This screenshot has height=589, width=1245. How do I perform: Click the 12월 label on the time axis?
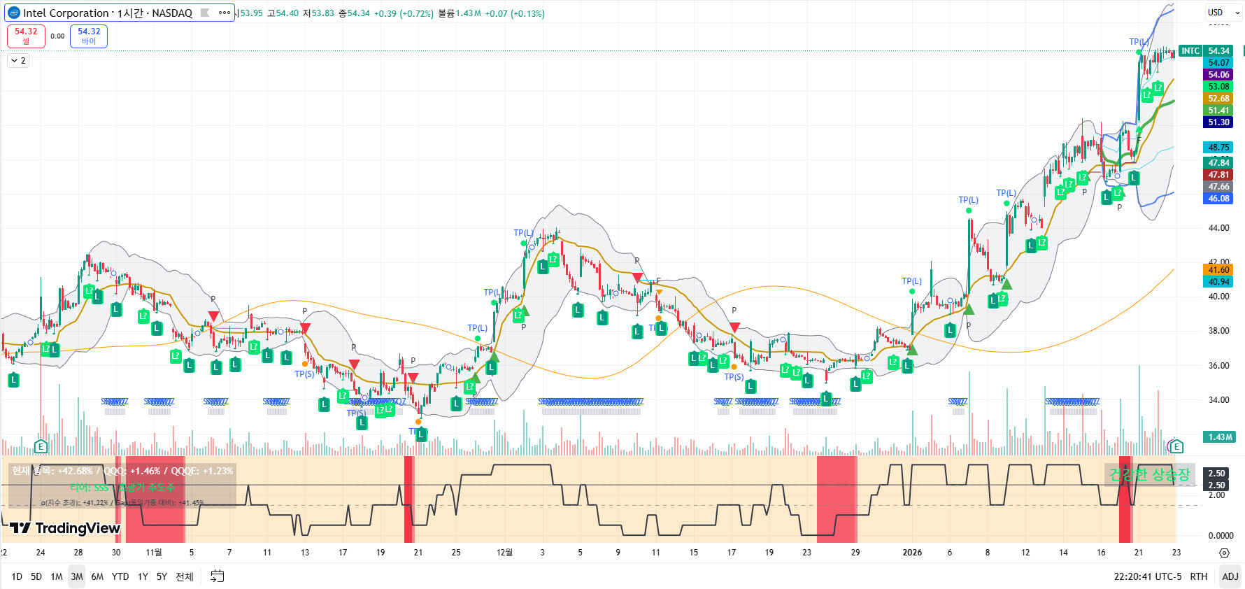pyautogui.click(x=504, y=553)
